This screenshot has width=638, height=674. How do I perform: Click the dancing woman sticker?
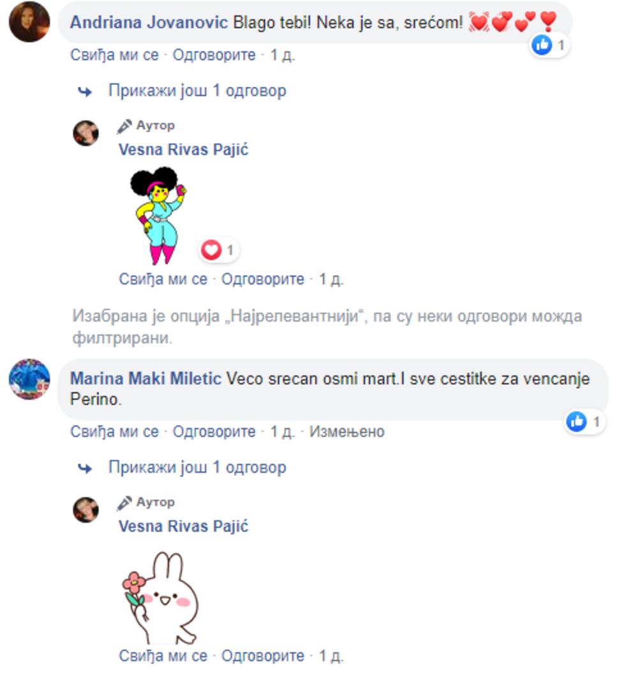[x=158, y=215]
